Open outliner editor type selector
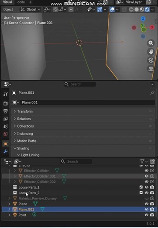Screen dimensions: 158x228 coord(7,162)
